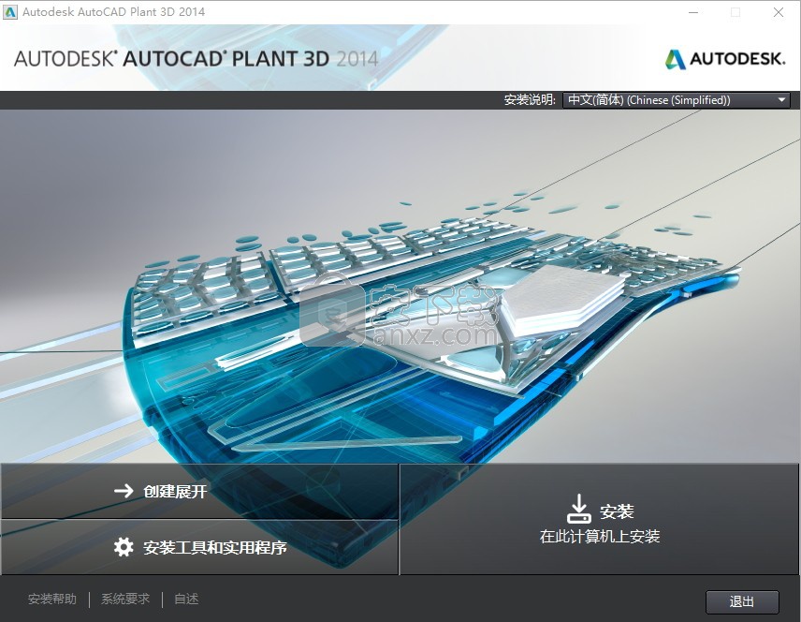
Task: Open the 自述 link
Action: click(186, 599)
